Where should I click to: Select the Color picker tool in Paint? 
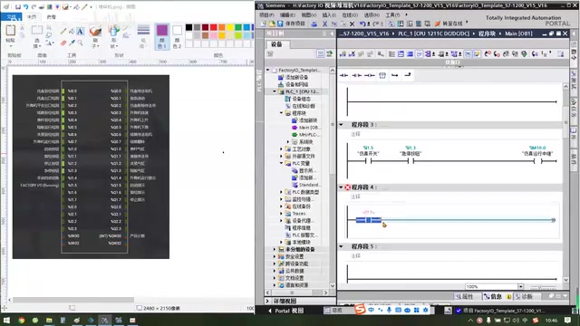click(x=72, y=43)
